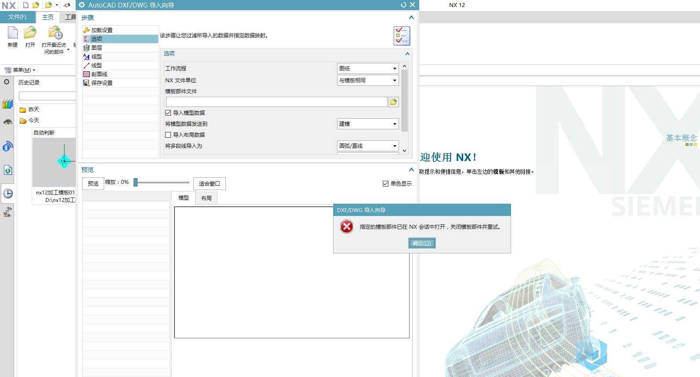Toggle 导入布局数据 checkbox
The image size is (700, 377).
168,135
